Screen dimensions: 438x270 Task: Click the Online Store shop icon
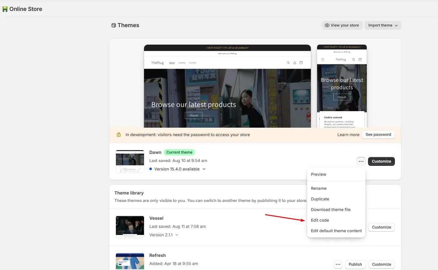click(x=5, y=9)
